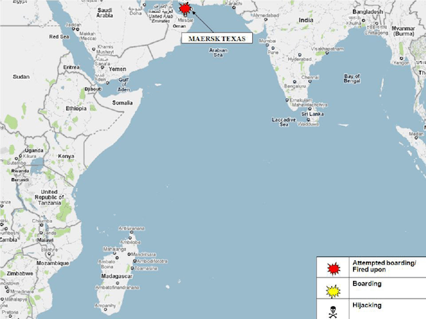Click the Ethiopia country label

[x=76, y=108]
